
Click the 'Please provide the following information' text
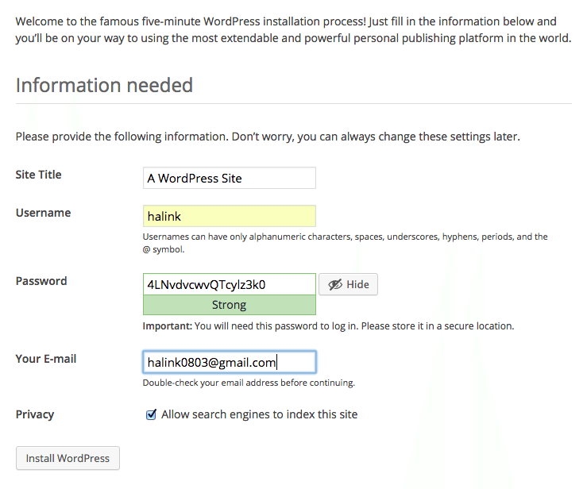point(268,137)
